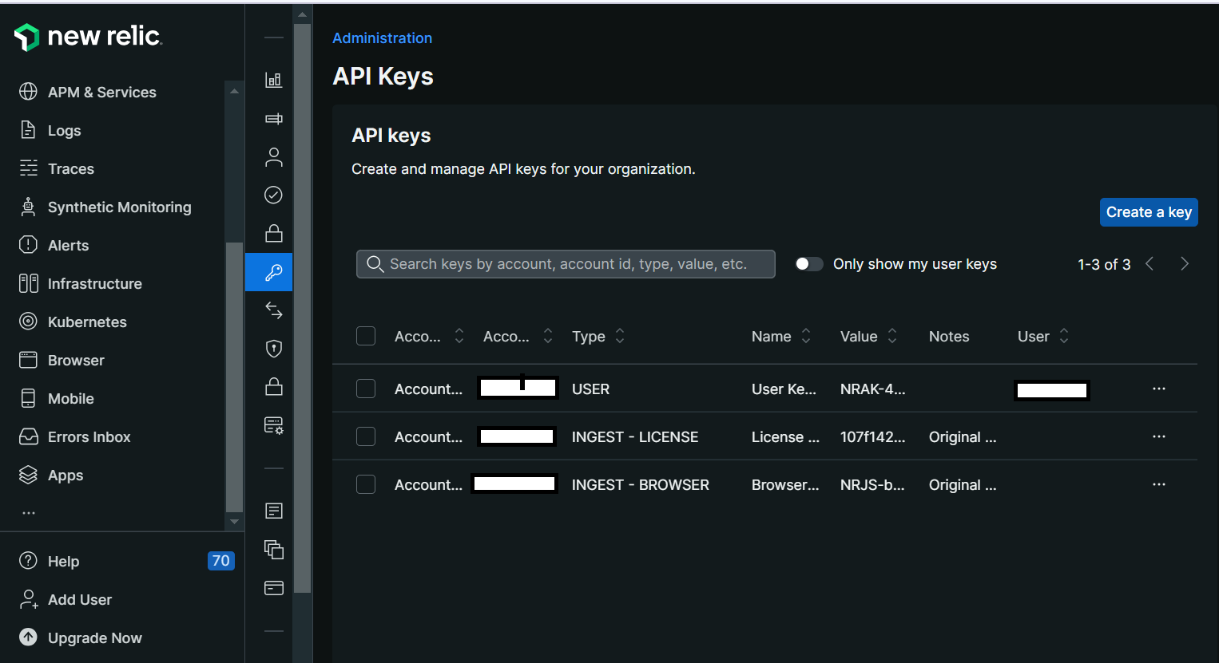Viewport: 1219px width, 663px height.
Task: Click the Mobile phone icon
Action: [x=28, y=398]
